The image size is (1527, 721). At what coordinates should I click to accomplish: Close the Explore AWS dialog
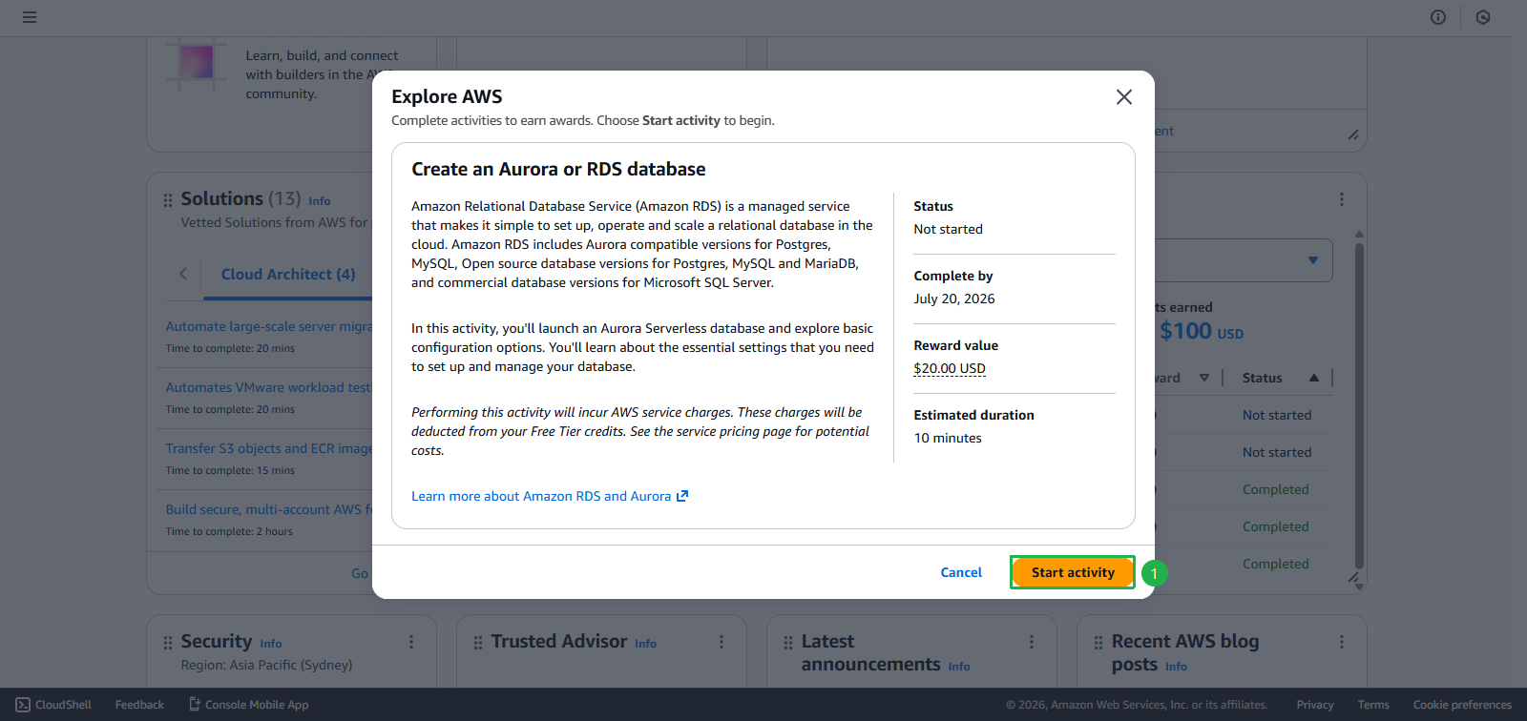pyautogui.click(x=1124, y=97)
